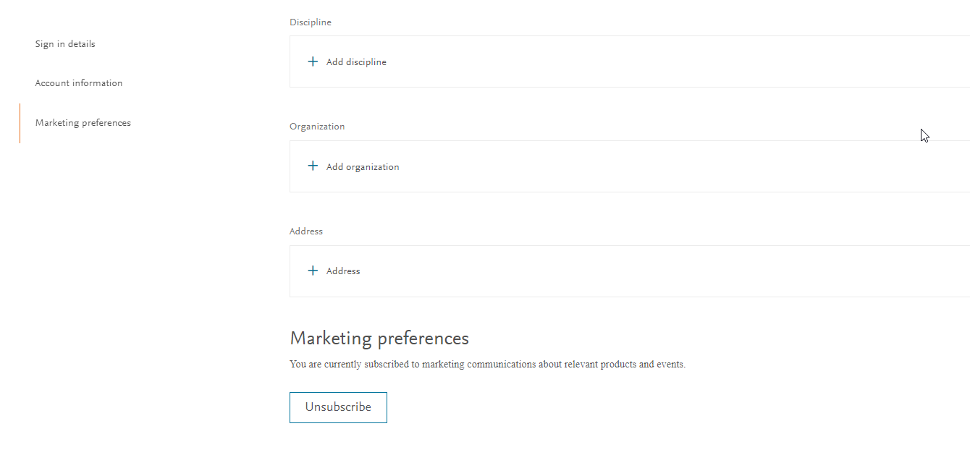Select Marketing preferences in the sidebar
This screenshot has width=970, height=455.
click(83, 123)
